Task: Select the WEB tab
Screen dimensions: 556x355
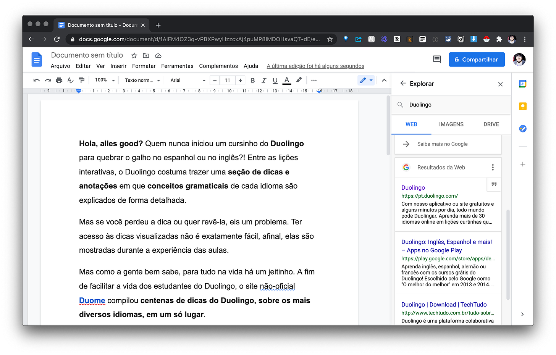Action: [411, 124]
